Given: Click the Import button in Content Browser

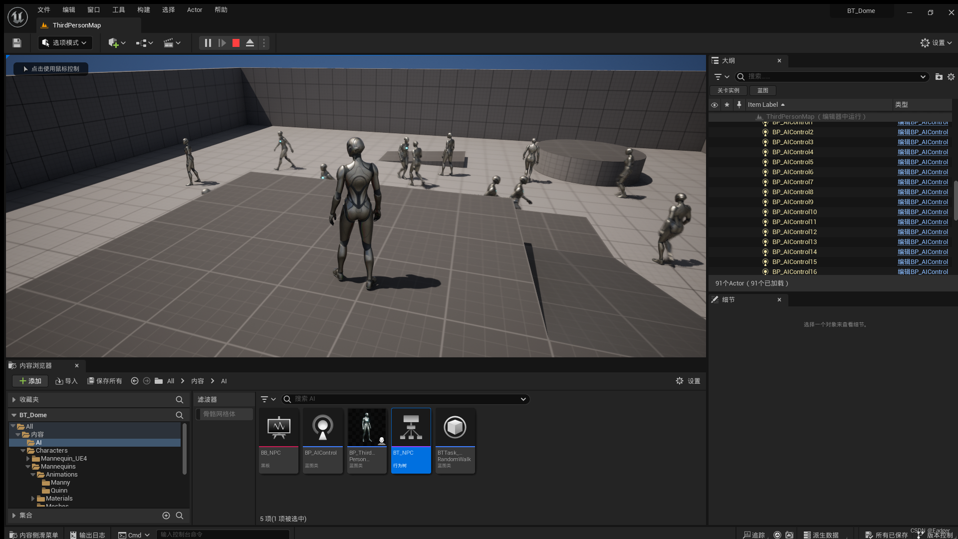Looking at the screenshot, I should click(66, 381).
